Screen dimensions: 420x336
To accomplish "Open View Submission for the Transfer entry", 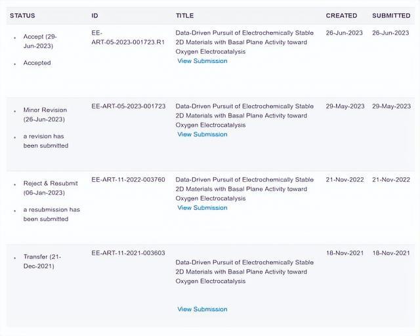I will [x=202, y=309].
